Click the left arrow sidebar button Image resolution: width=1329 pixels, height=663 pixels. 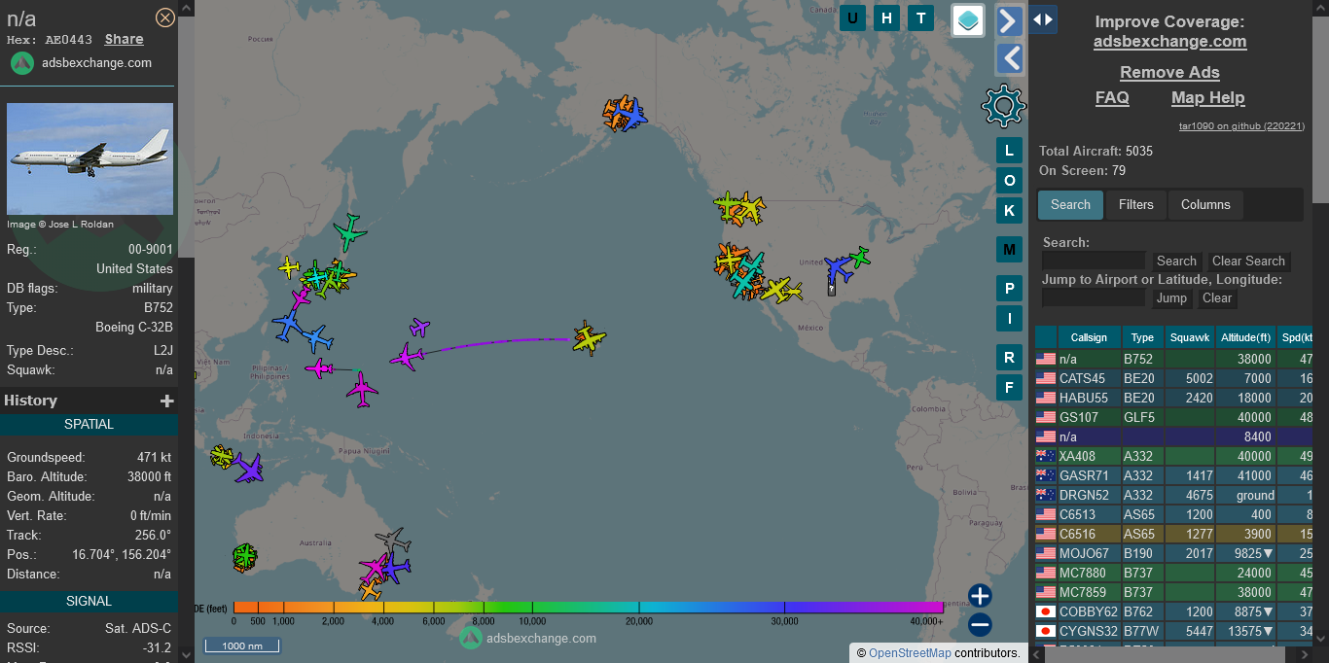click(x=1010, y=58)
